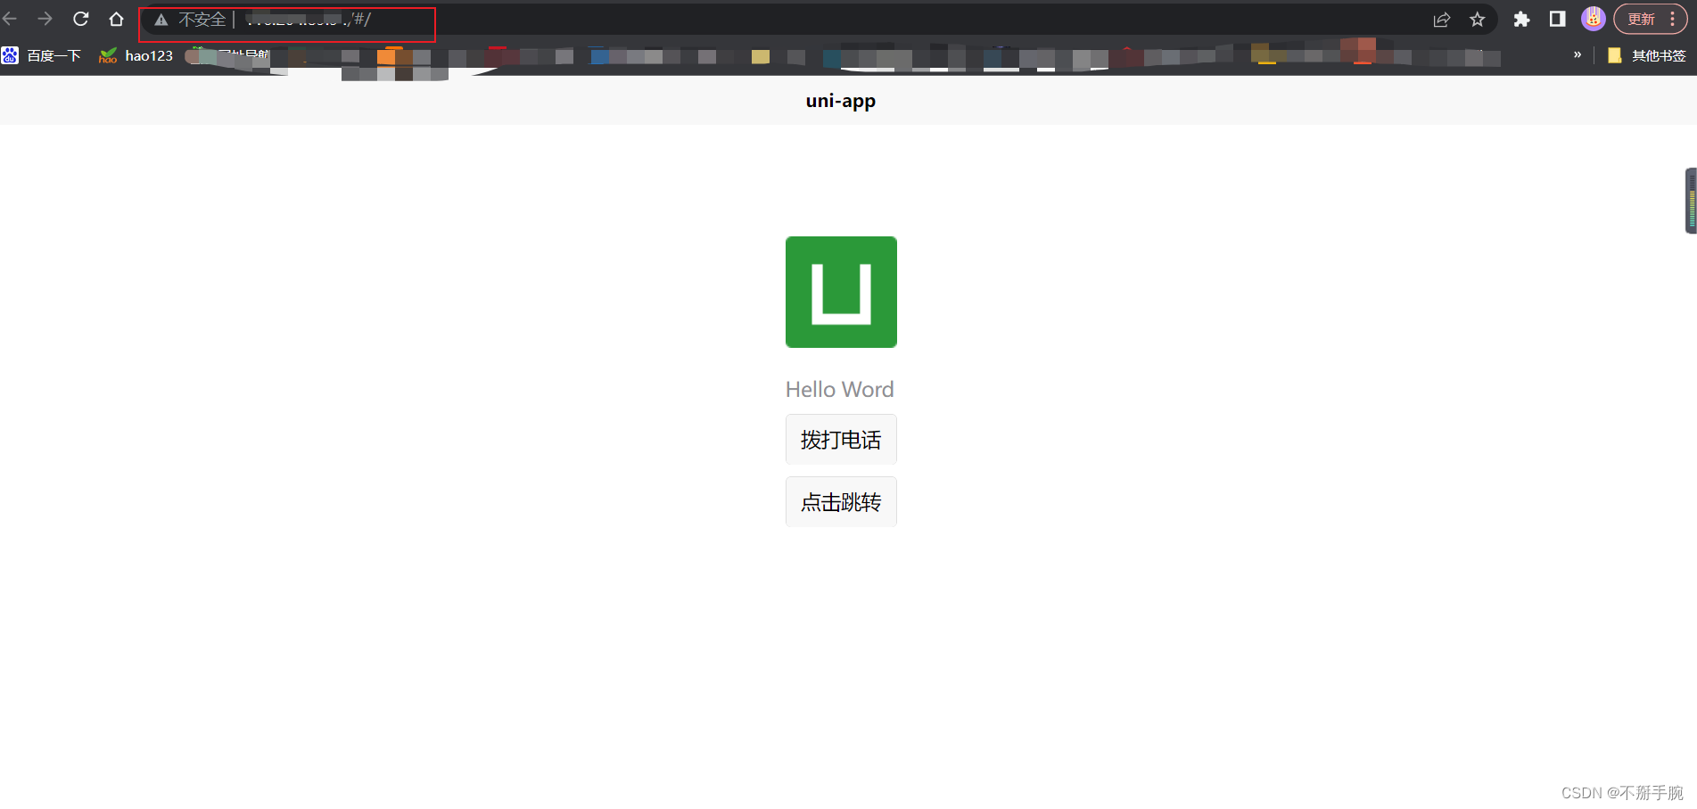Open the 其他书签 folder
The image size is (1697, 809).
click(x=1646, y=56)
